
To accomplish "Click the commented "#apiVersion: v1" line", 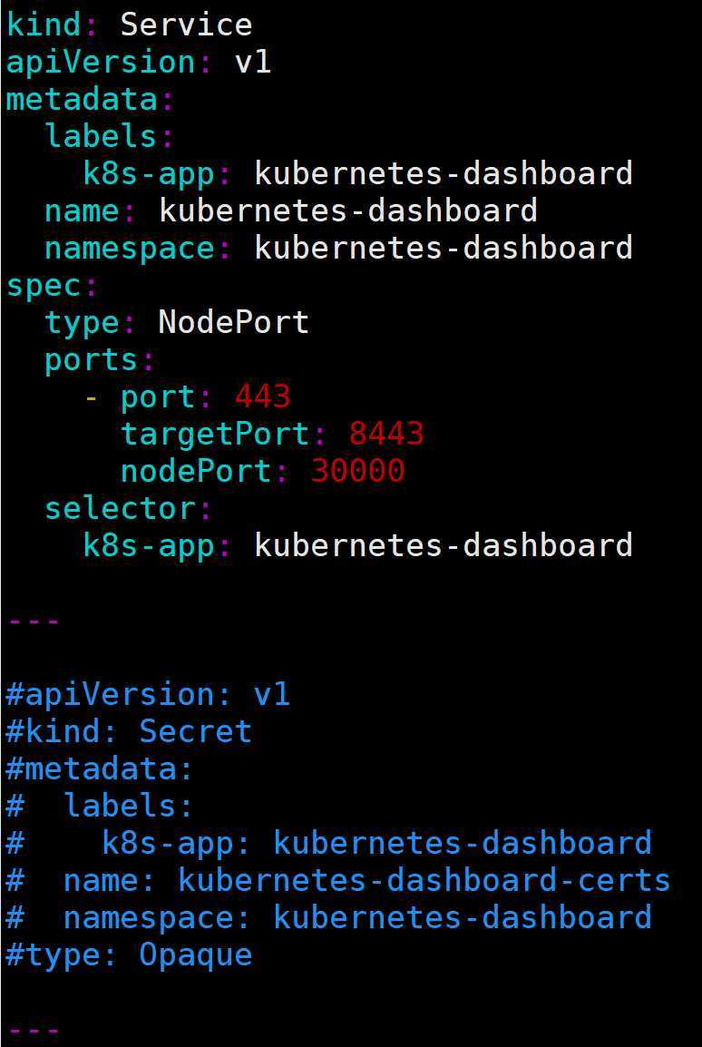I will pyautogui.click(x=147, y=695).
